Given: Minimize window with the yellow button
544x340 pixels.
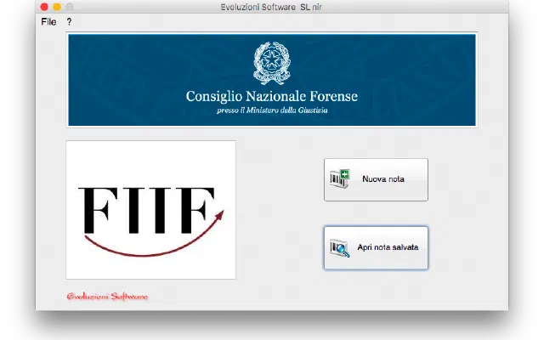Looking at the screenshot, I should point(57,7).
